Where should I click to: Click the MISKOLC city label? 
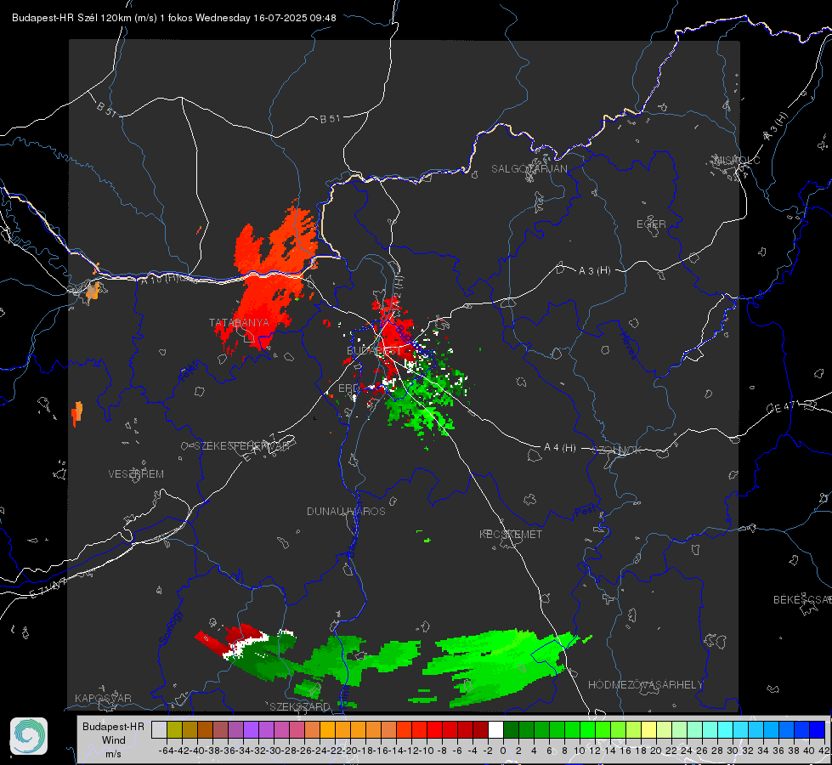coord(737,160)
